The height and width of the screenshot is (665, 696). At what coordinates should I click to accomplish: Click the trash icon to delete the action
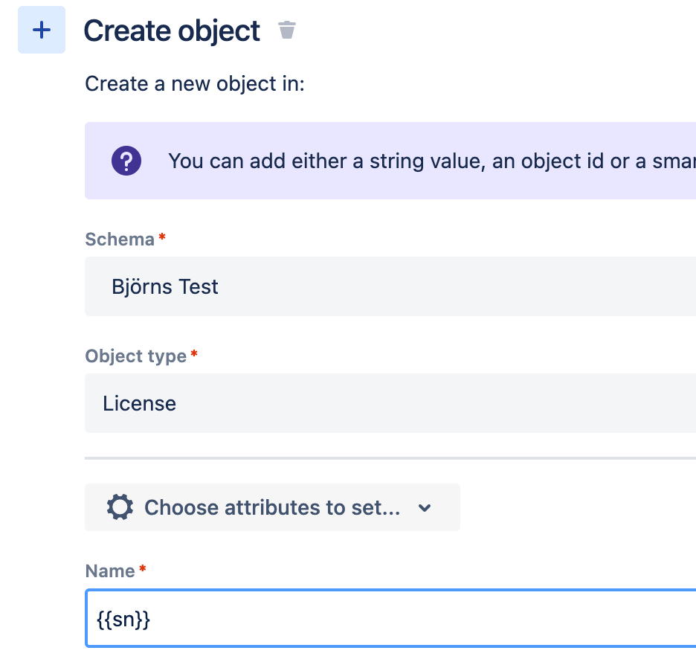click(x=287, y=30)
